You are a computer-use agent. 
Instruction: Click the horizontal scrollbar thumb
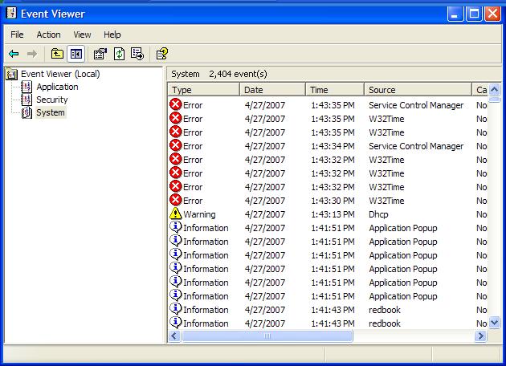[x=267, y=336]
